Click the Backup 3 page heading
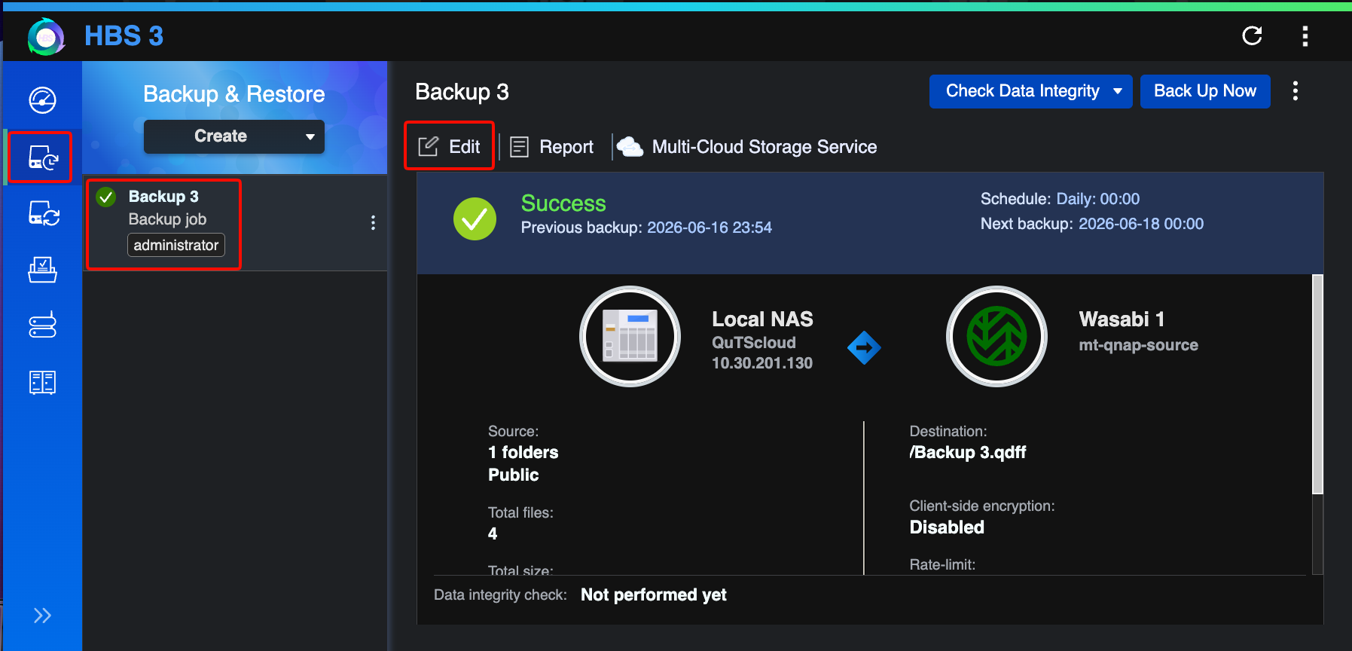Viewport: 1352px width, 651px height. point(462,92)
